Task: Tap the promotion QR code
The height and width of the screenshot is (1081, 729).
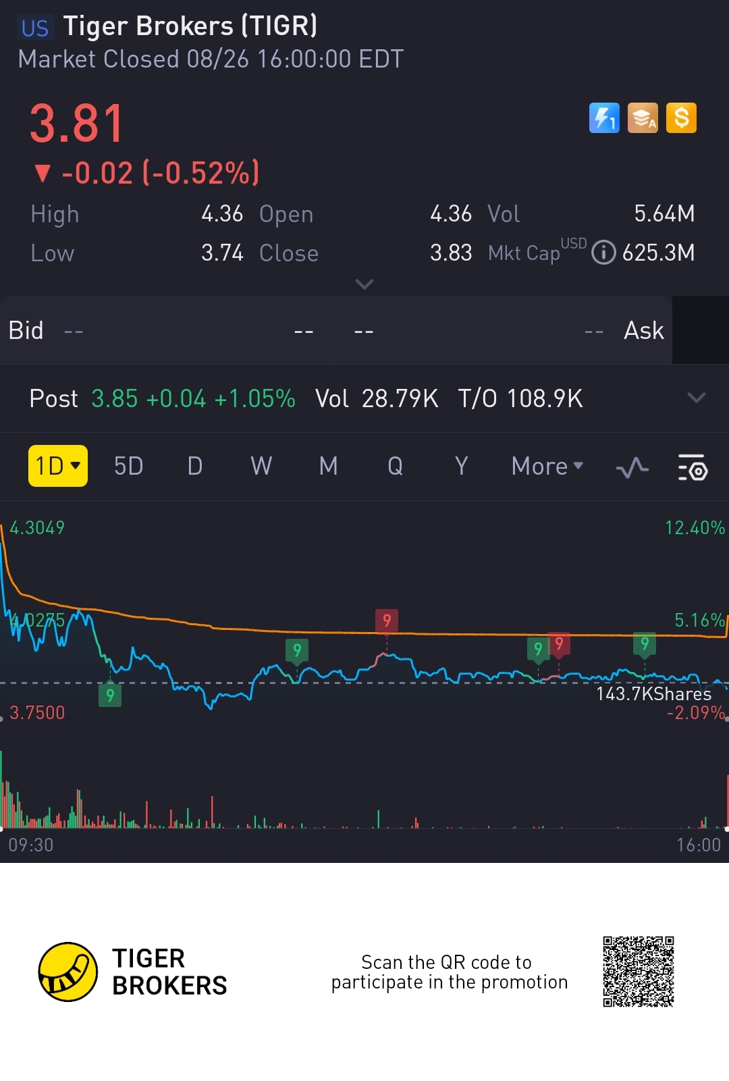Action: coord(639,972)
